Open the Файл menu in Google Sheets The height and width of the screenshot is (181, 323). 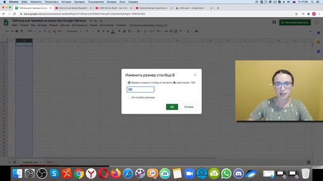(x=15, y=25)
